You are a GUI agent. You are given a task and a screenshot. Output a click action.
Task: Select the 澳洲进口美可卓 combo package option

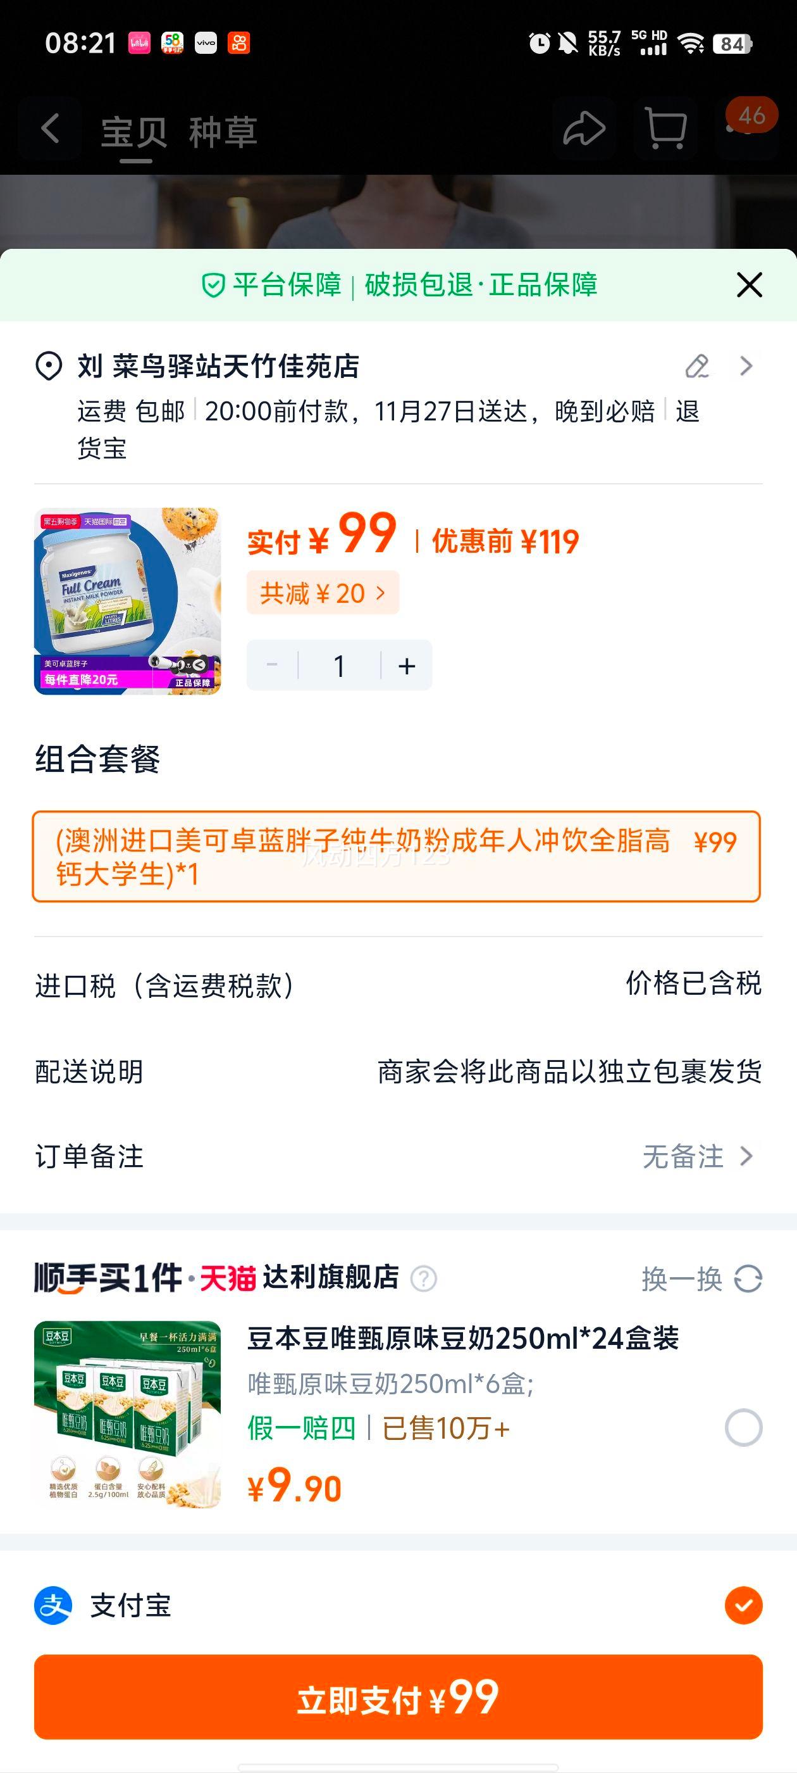click(x=396, y=856)
